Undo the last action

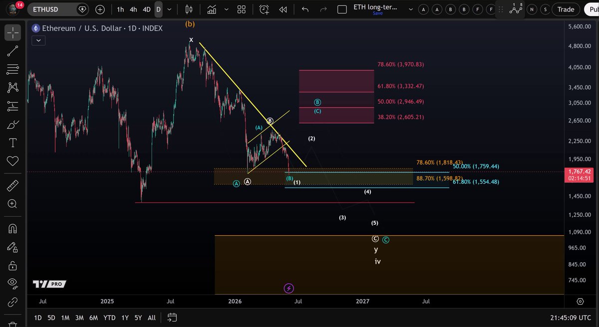(305, 9)
